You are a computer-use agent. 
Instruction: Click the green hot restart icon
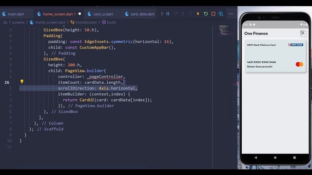point(206,14)
